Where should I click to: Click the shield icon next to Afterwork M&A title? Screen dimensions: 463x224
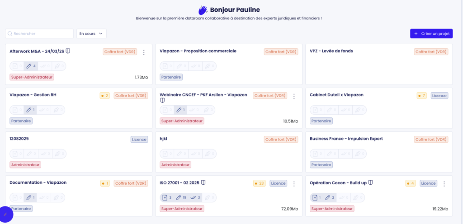tap(68, 51)
